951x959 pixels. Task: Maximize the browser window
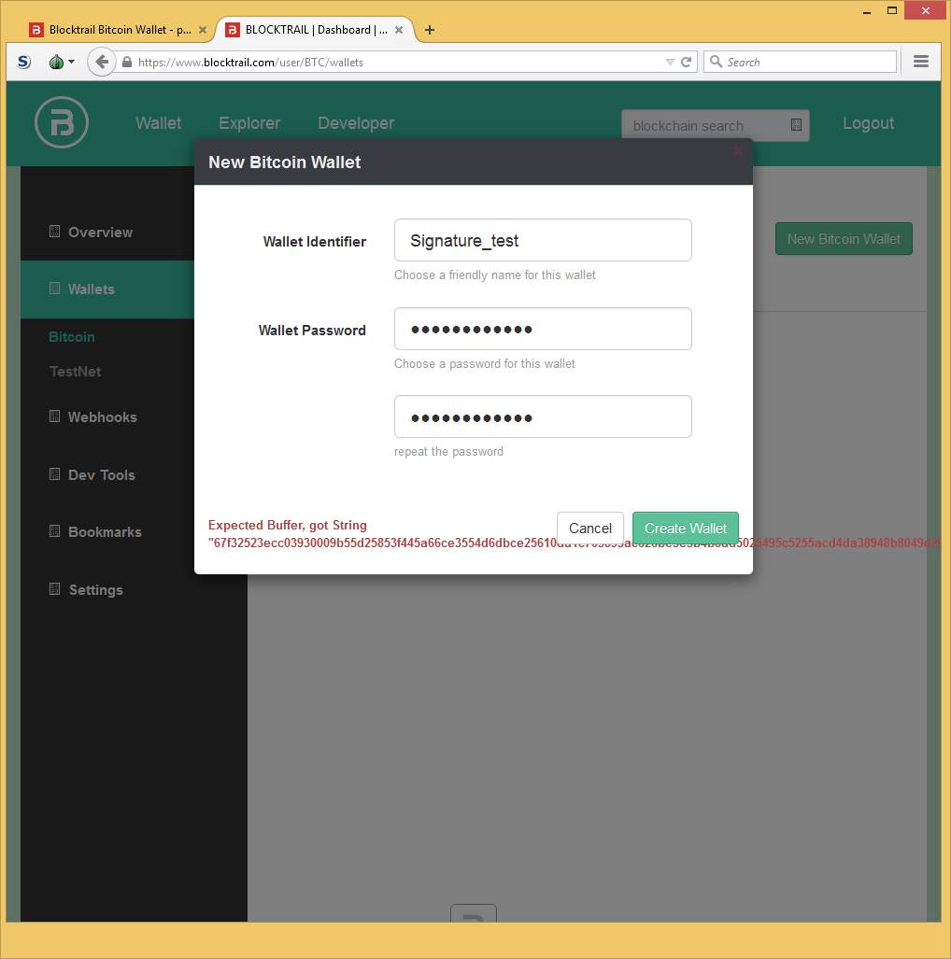click(x=892, y=10)
